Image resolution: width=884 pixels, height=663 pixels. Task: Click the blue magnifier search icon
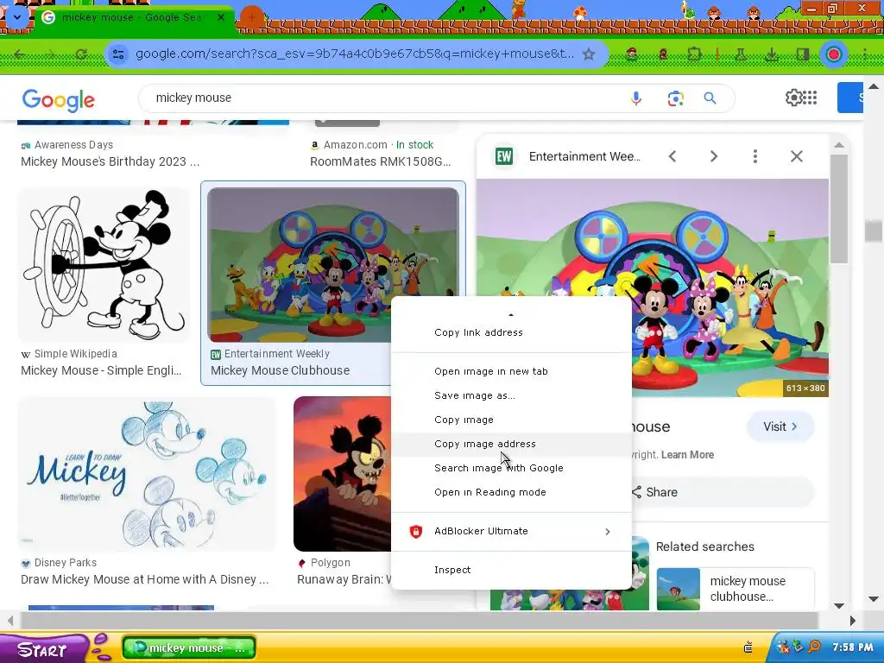pos(710,98)
